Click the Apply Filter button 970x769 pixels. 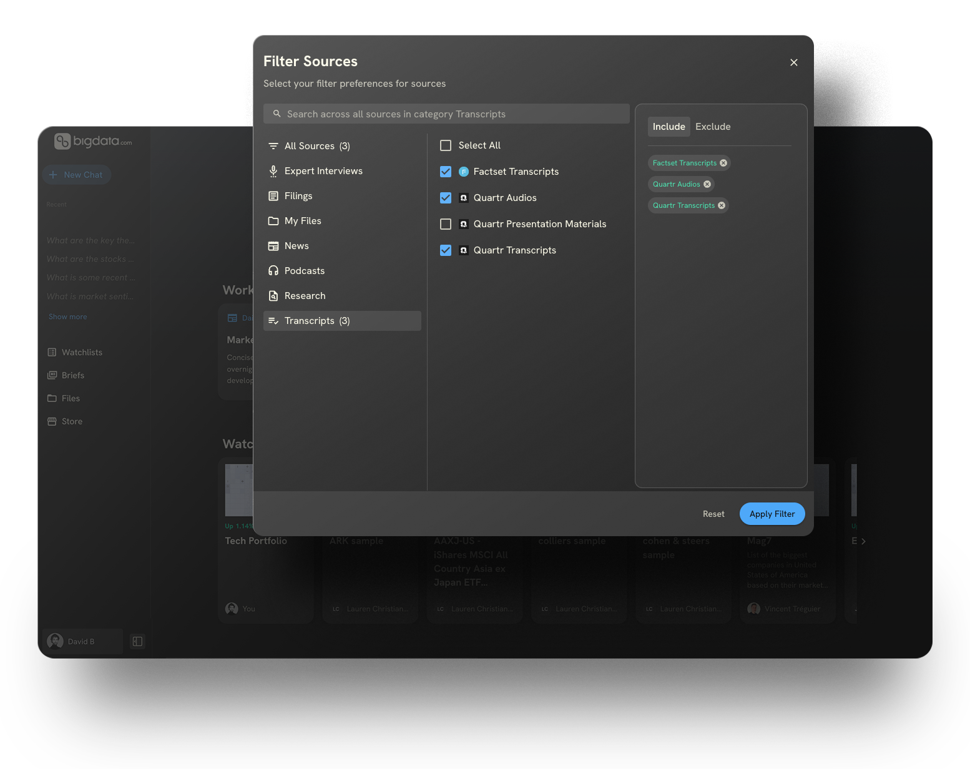(772, 514)
